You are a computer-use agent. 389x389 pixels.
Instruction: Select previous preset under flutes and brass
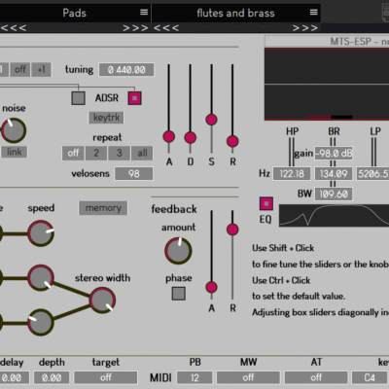coord(166,28)
